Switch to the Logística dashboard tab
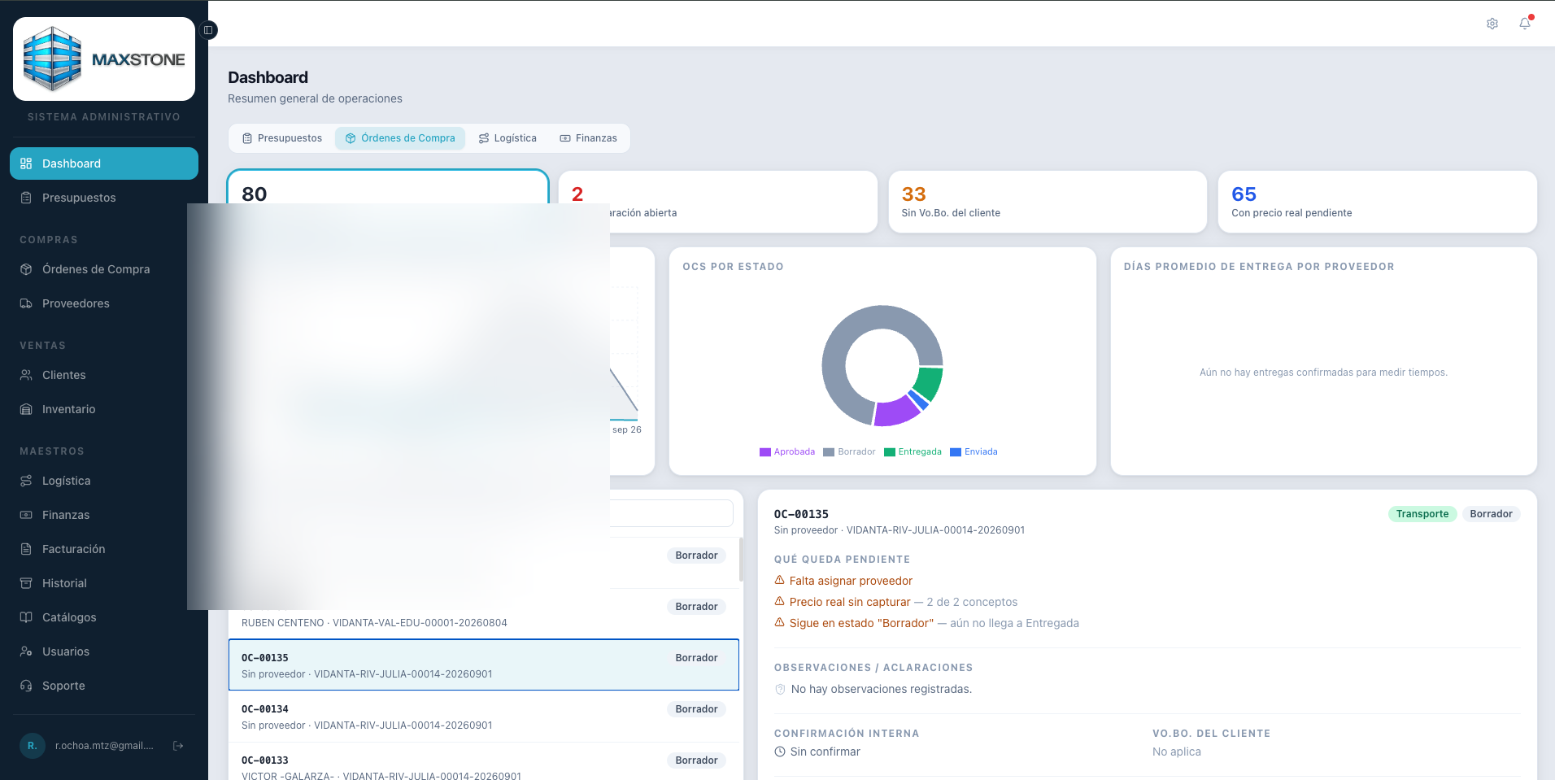Viewport: 1555px width, 780px height. (x=507, y=138)
